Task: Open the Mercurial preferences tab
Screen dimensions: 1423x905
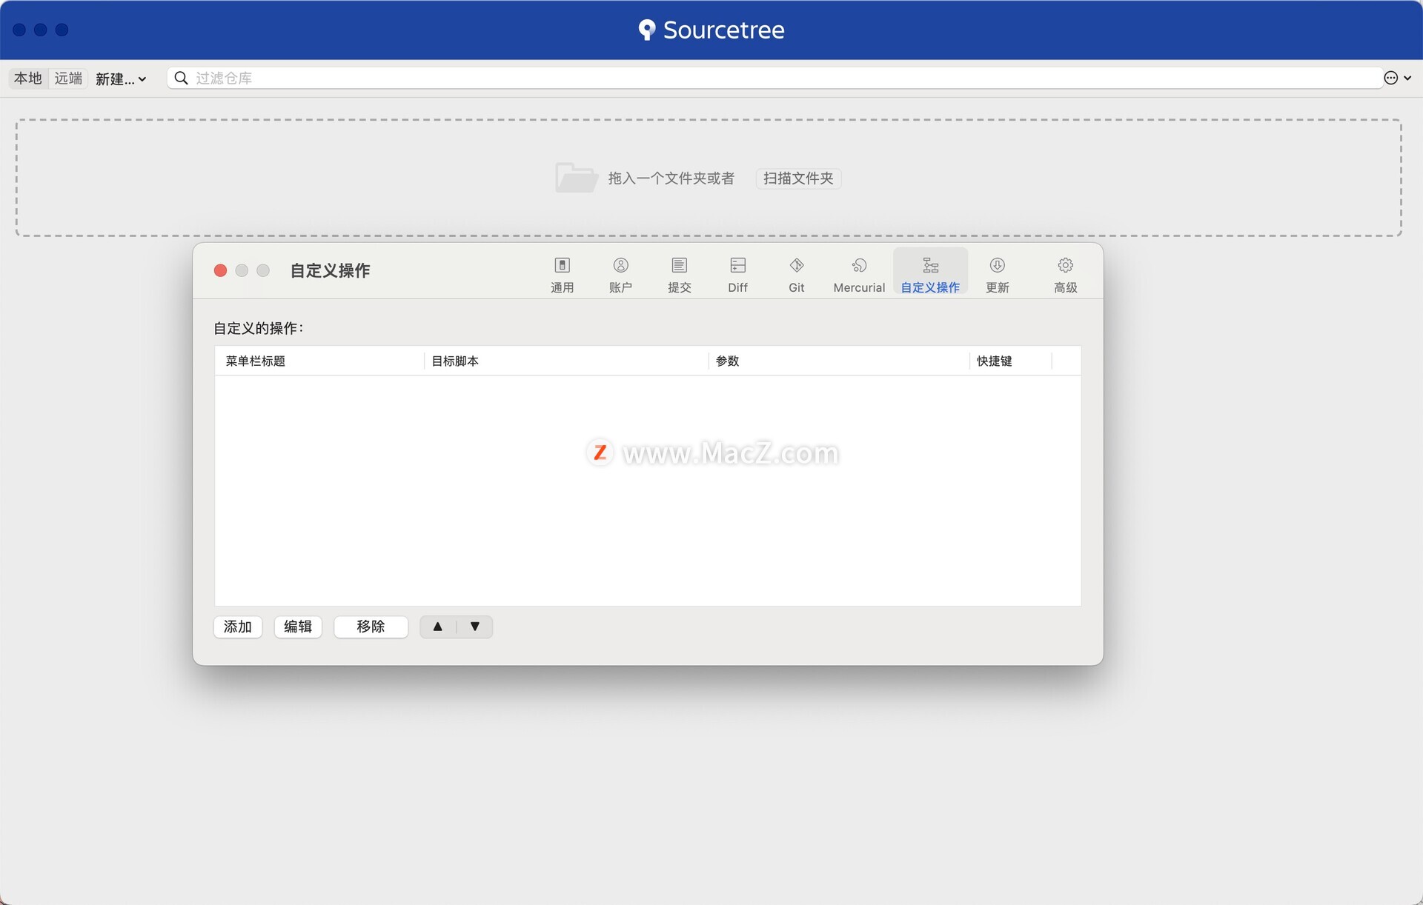Action: tap(859, 275)
